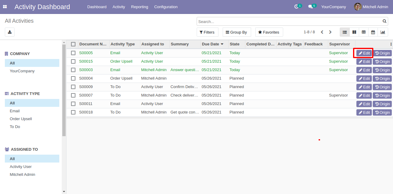Click sidebar scrollbar down arrow
This screenshot has height=194, width=393.
pos(64,192)
